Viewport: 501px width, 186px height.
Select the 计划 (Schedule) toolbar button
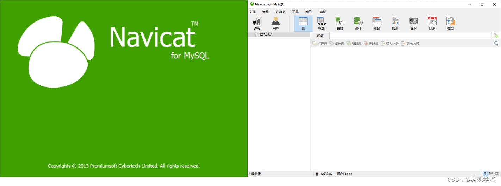tap(432, 24)
